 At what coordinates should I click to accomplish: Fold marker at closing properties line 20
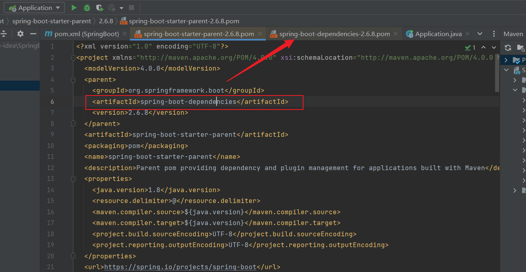click(x=73, y=256)
